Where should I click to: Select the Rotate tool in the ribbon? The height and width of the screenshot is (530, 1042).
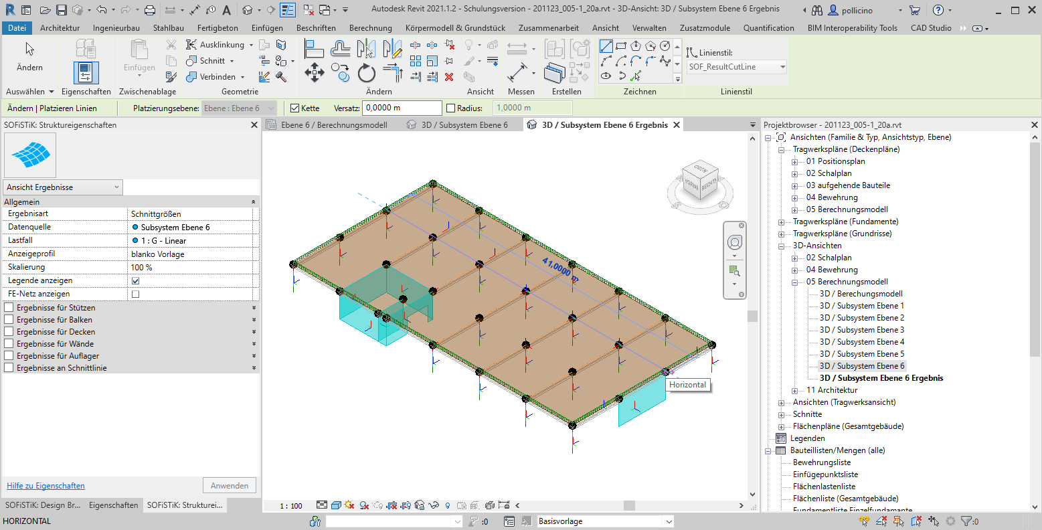366,72
